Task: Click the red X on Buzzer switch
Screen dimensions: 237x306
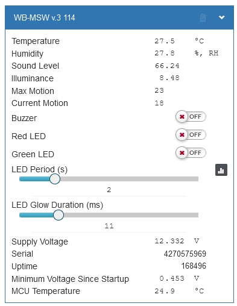Action: 182,117
